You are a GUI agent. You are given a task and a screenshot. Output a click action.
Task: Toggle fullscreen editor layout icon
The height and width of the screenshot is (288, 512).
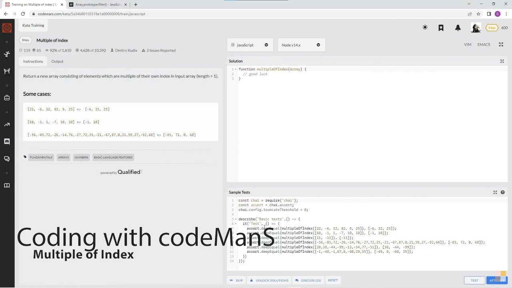coord(501,44)
